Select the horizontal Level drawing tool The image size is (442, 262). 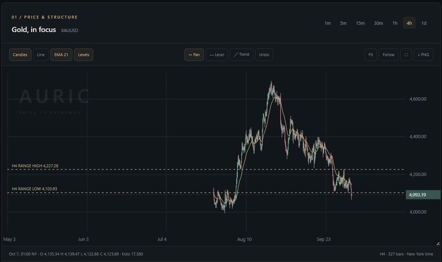[x=217, y=55]
